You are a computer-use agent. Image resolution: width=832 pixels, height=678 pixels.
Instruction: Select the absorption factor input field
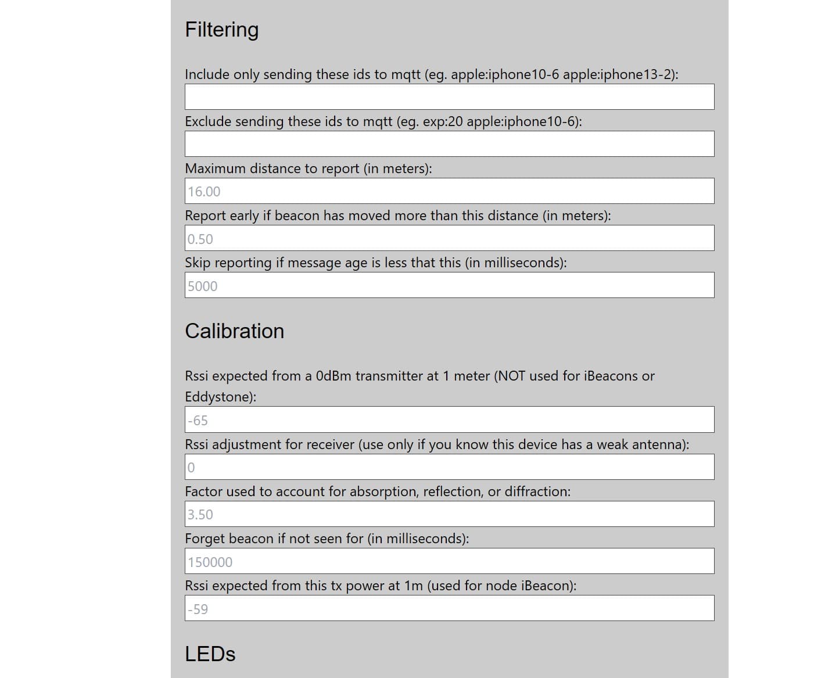(449, 514)
